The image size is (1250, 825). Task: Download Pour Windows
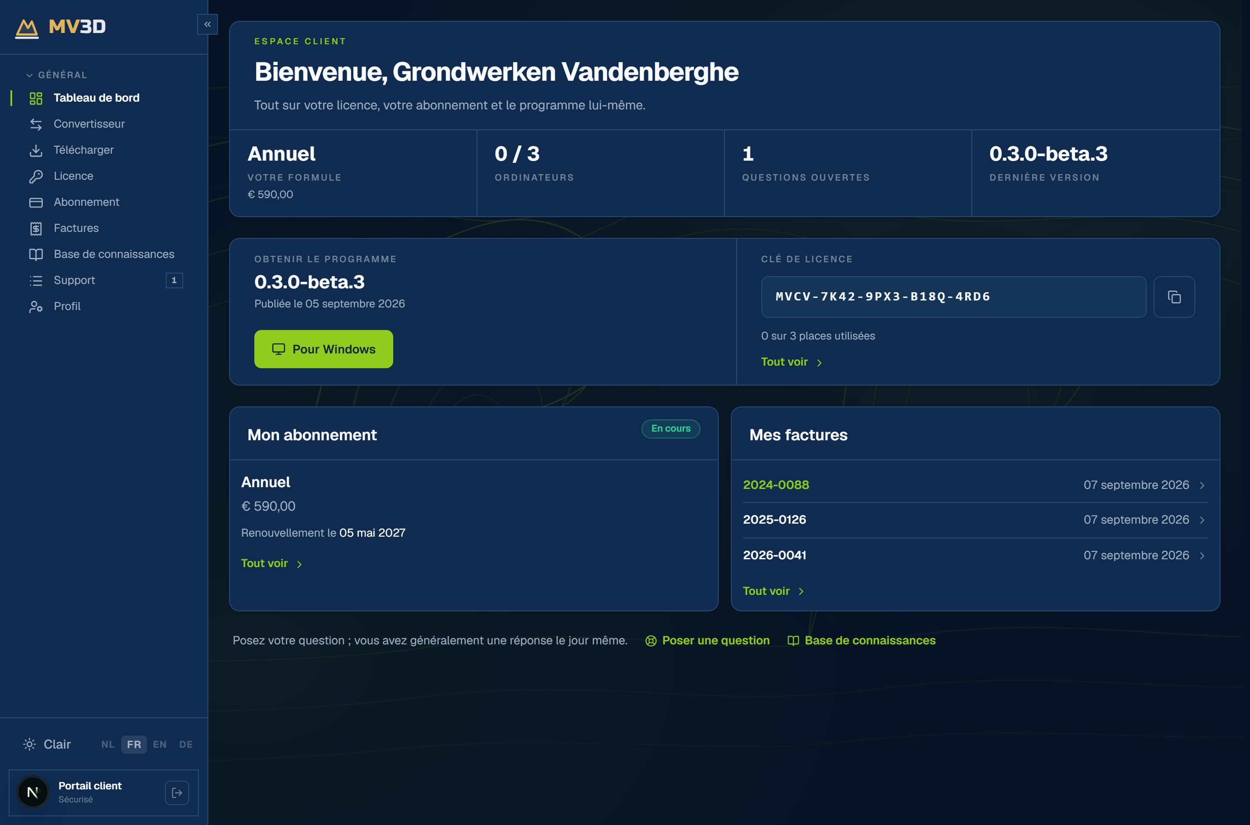click(323, 349)
